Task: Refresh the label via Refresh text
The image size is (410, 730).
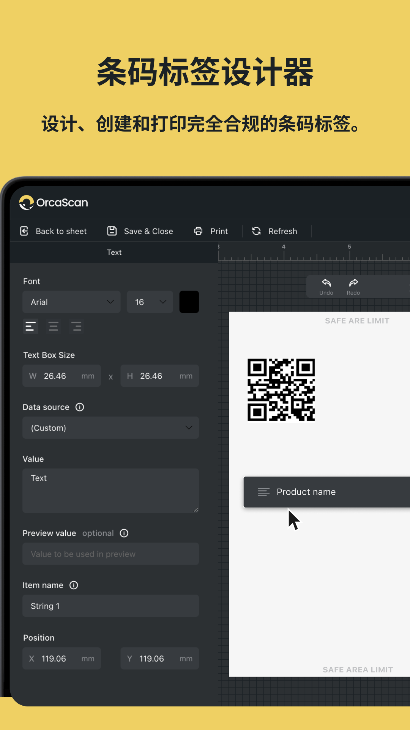Action: (x=283, y=231)
